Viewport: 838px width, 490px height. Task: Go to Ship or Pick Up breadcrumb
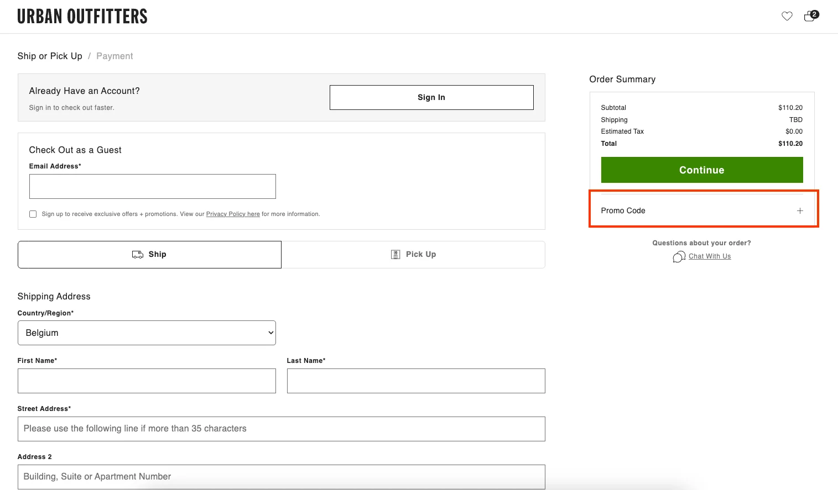coord(50,56)
